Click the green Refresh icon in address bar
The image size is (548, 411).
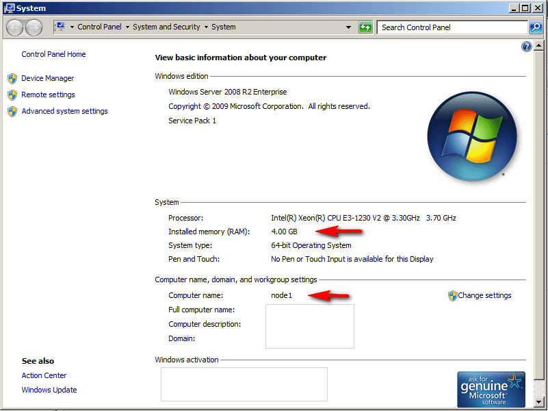pos(366,27)
